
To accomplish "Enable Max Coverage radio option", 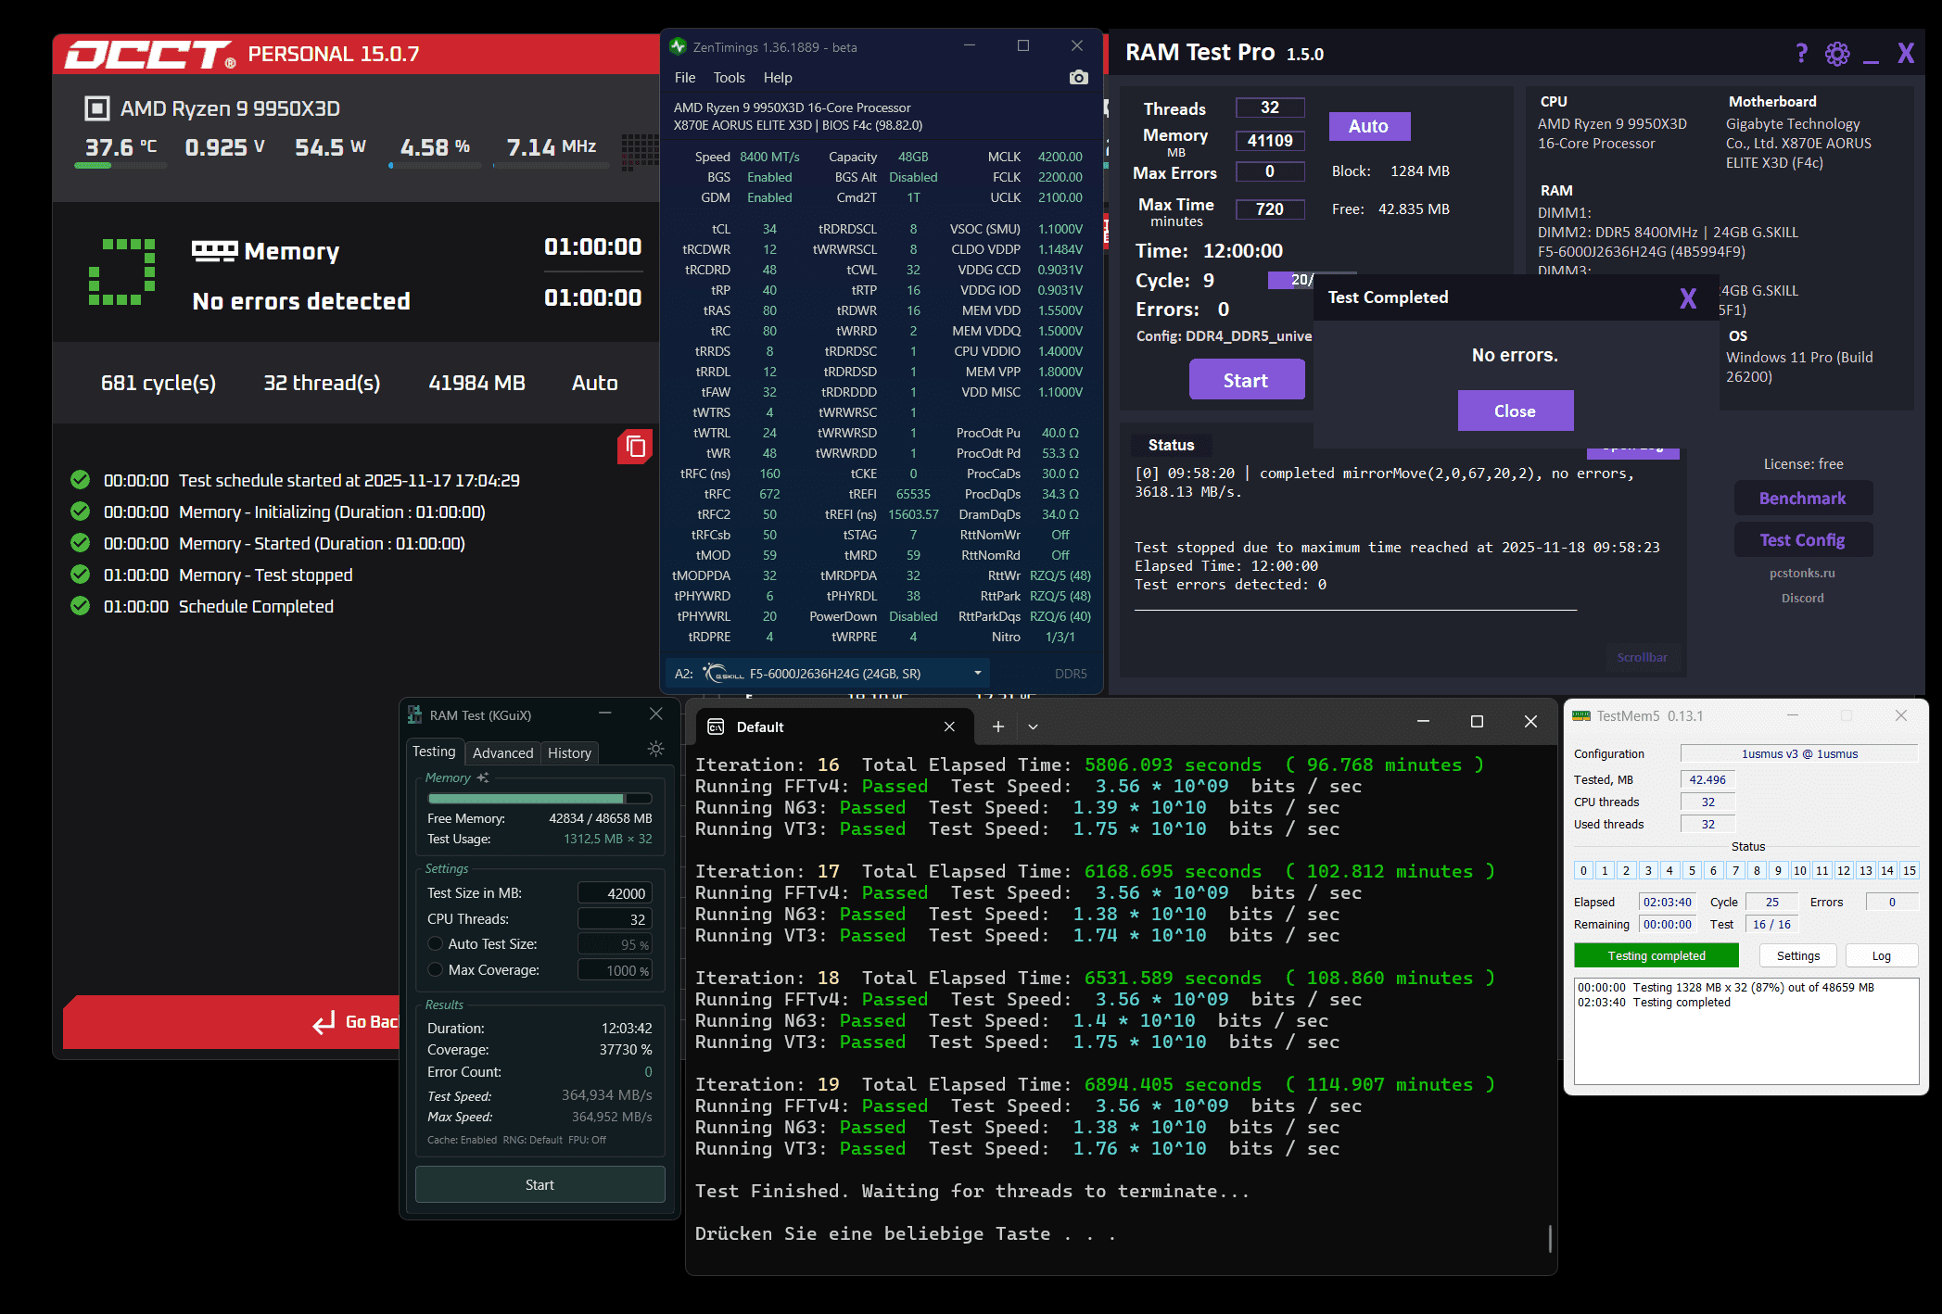I will [435, 969].
